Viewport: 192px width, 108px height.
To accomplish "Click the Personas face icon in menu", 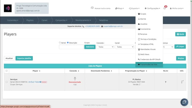I will click(139, 34).
